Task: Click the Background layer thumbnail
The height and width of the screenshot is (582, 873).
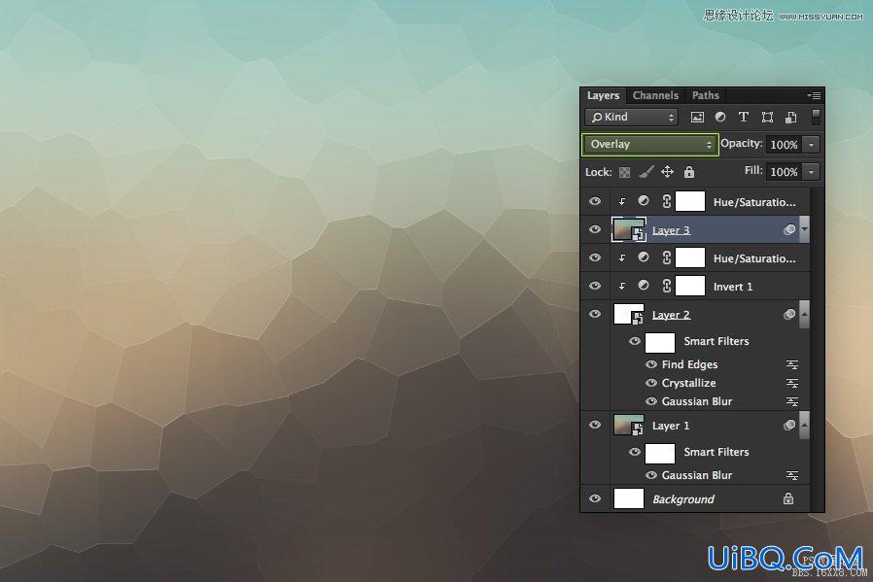Action: click(x=629, y=498)
